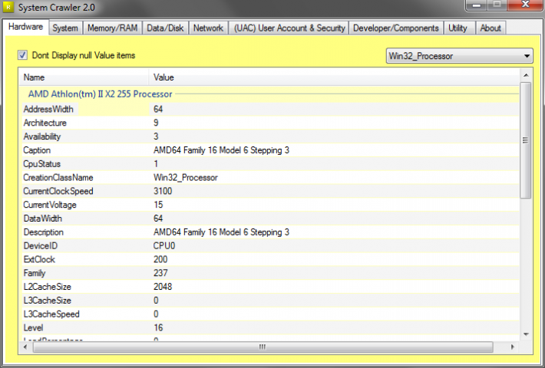Click Win32_Processor value of CreationClassName

coord(186,178)
